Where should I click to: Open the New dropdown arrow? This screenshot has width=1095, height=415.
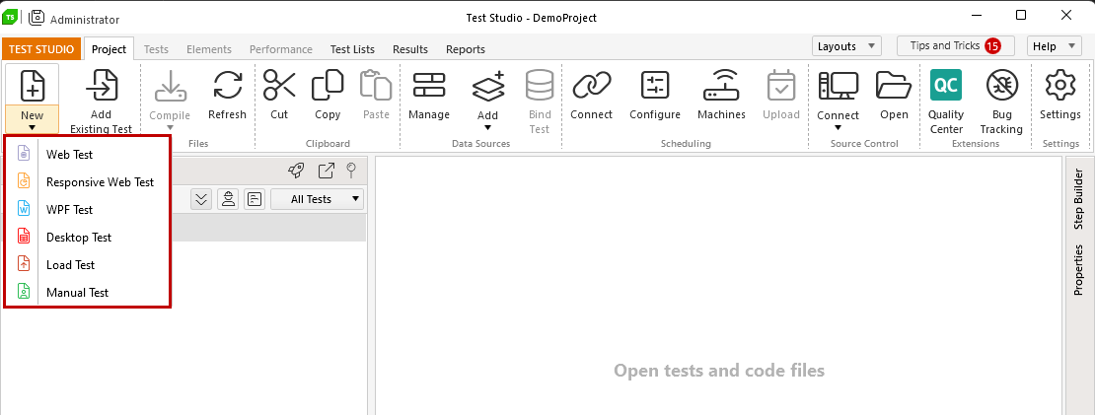tap(33, 127)
